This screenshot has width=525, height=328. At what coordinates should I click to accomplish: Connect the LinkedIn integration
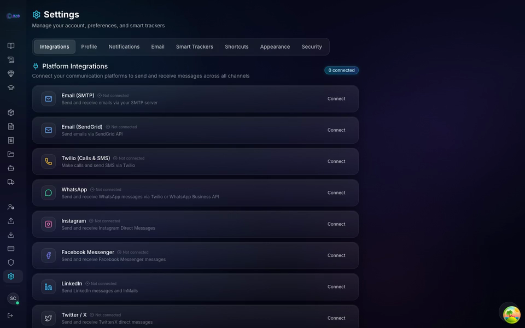(336, 287)
